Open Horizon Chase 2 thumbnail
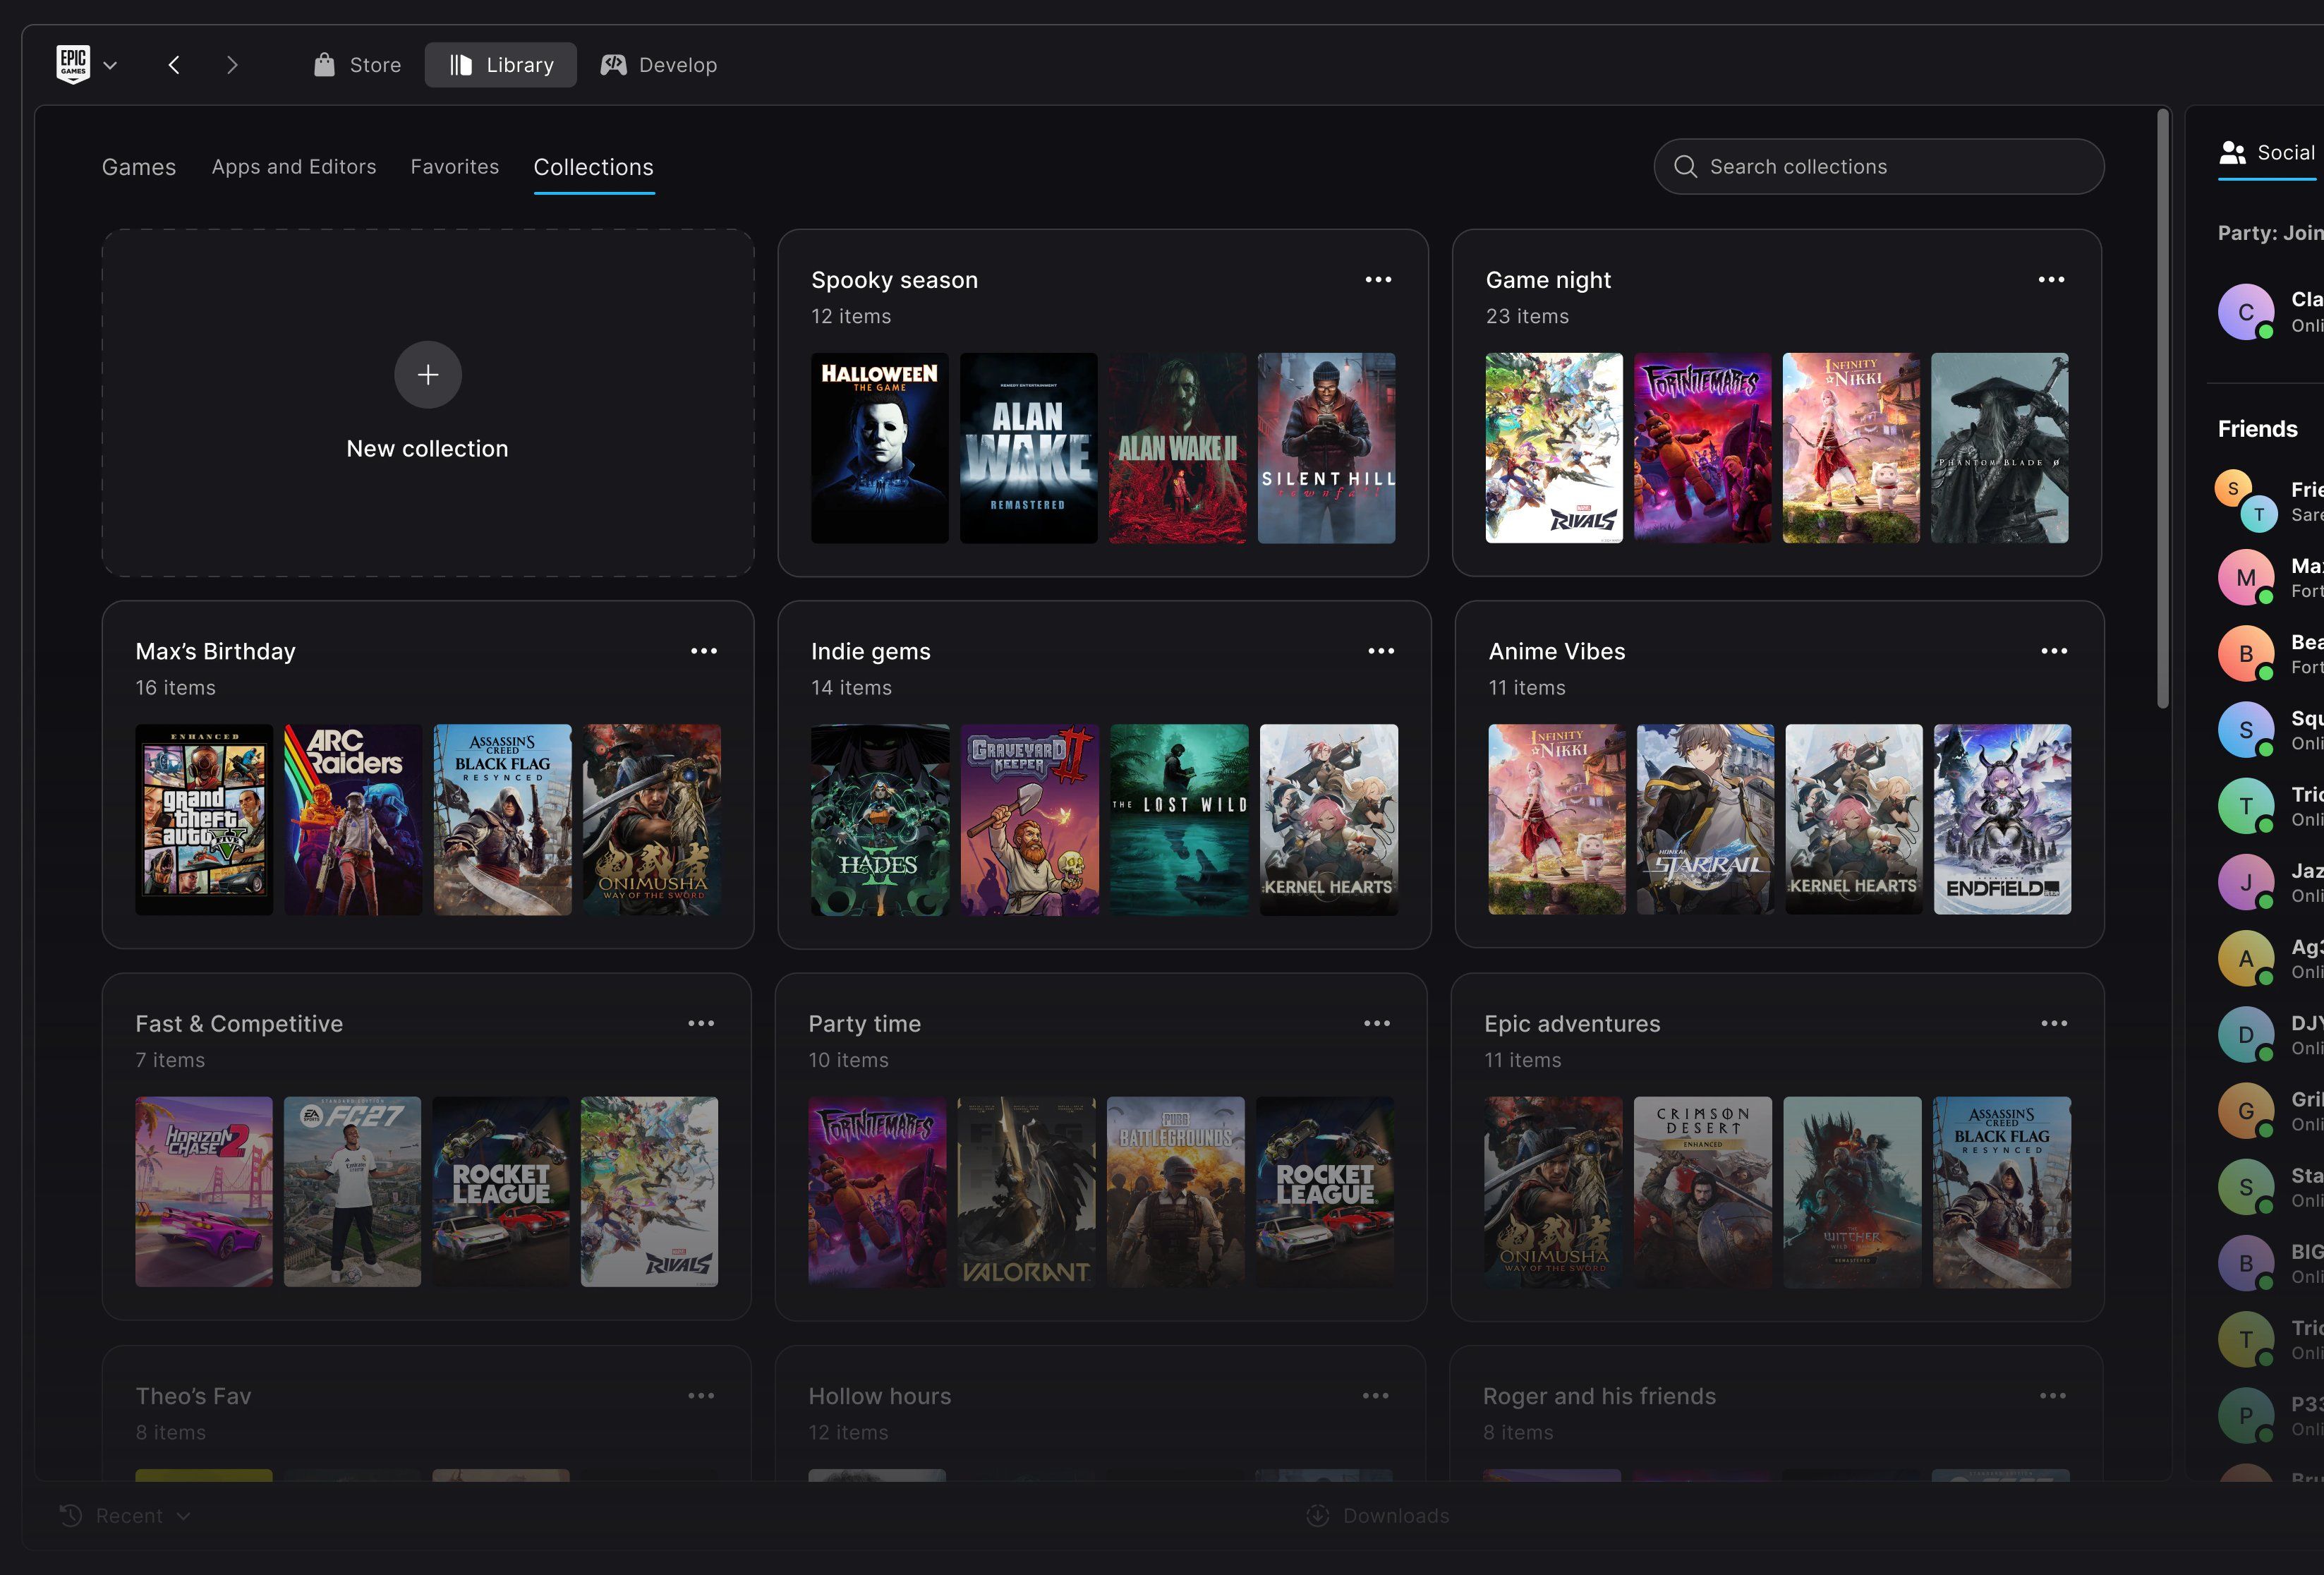The width and height of the screenshot is (2324, 1575). pos(204,1192)
